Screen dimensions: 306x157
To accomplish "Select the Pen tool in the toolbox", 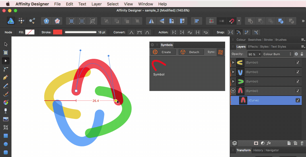I will [6, 77].
